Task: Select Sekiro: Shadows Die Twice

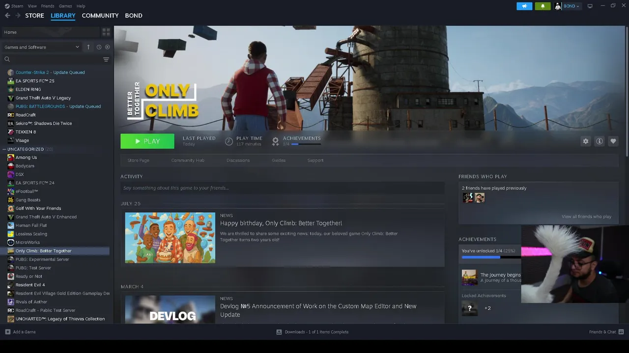Action: coord(44,124)
